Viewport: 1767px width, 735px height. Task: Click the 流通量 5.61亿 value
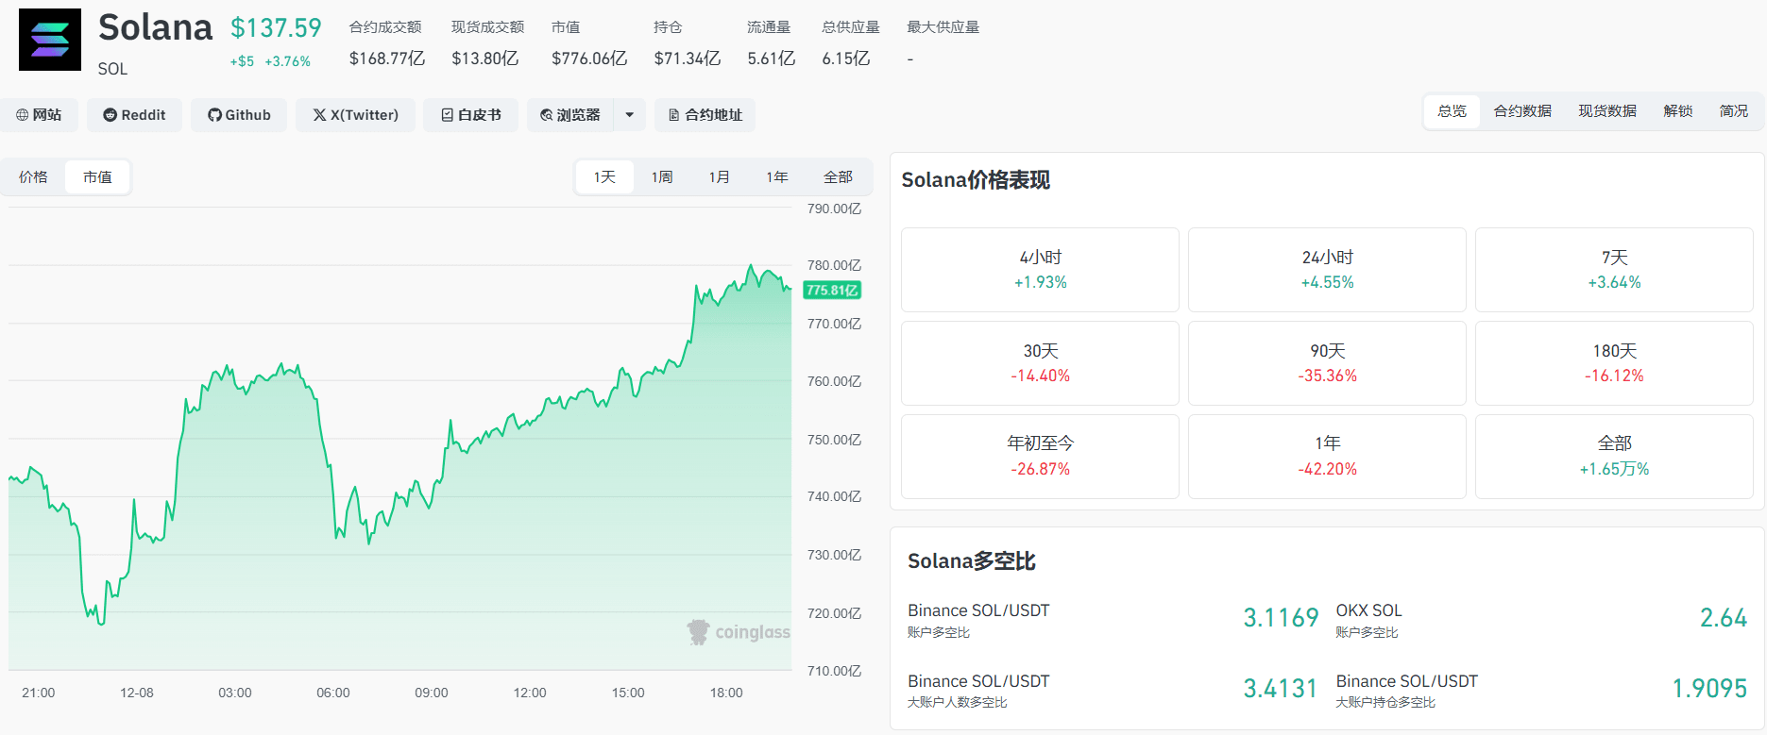pos(772,58)
